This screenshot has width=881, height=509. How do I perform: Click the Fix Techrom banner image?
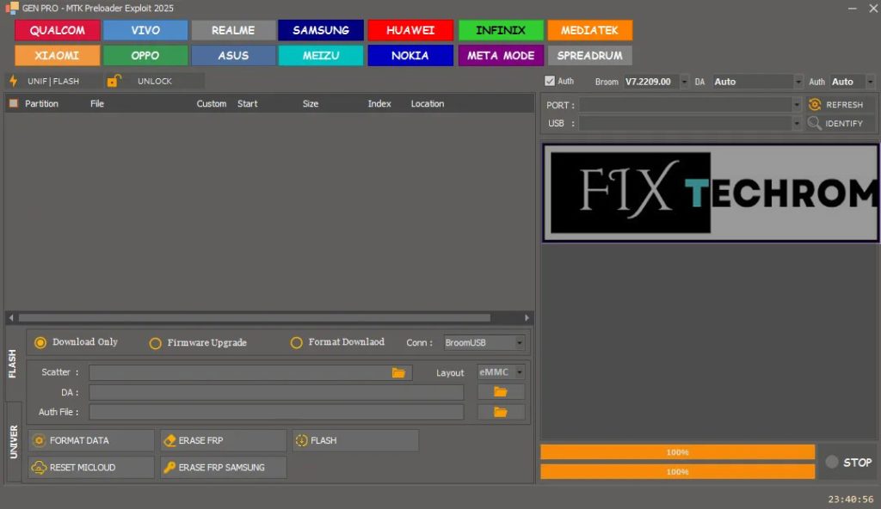click(711, 193)
